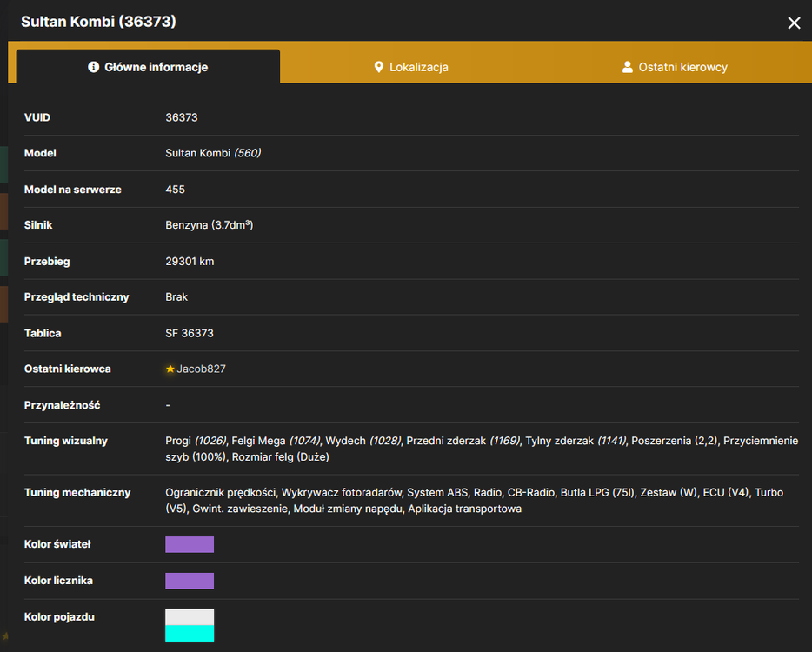Click the engine value Benzyna (3.7dm³)
The height and width of the screenshot is (652, 812).
coord(210,225)
